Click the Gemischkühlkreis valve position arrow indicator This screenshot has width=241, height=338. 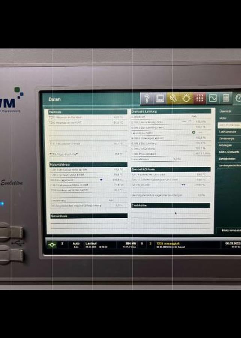tap(183, 185)
